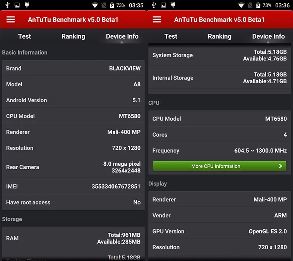Select the Model A8 row
Screen dimensions: 293x261
[73, 84]
